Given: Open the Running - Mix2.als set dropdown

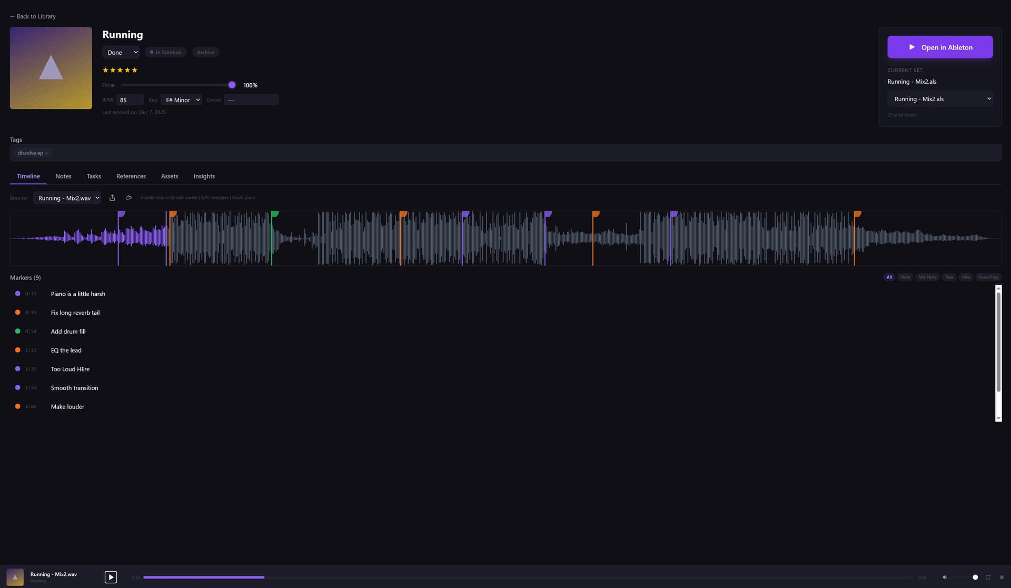Looking at the screenshot, I should (x=940, y=98).
